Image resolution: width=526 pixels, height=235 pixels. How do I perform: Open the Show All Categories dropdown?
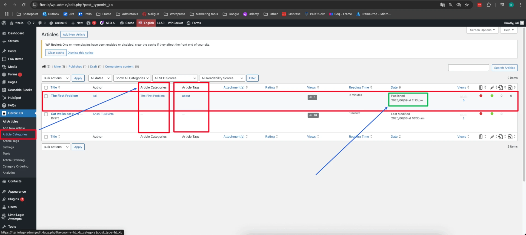[132, 78]
